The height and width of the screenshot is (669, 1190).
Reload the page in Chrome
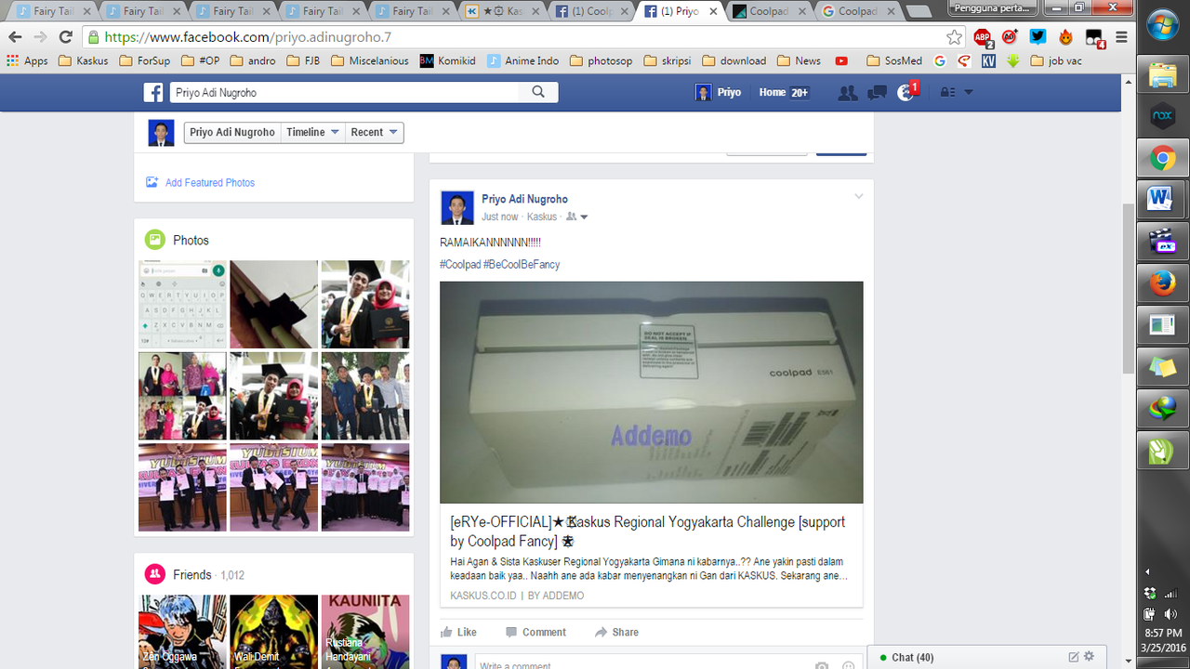click(65, 37)
